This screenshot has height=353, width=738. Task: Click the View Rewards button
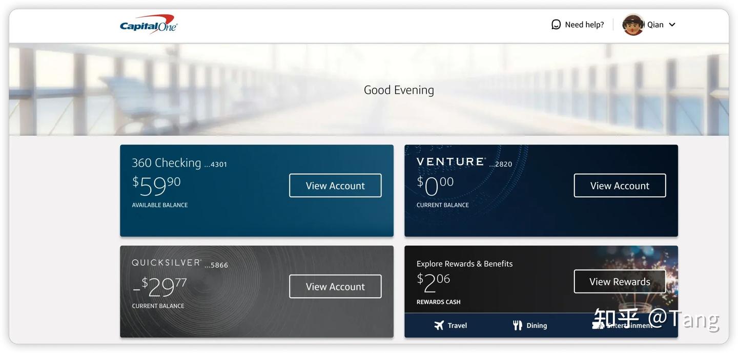pyautogui.click(x=620, y=280)
